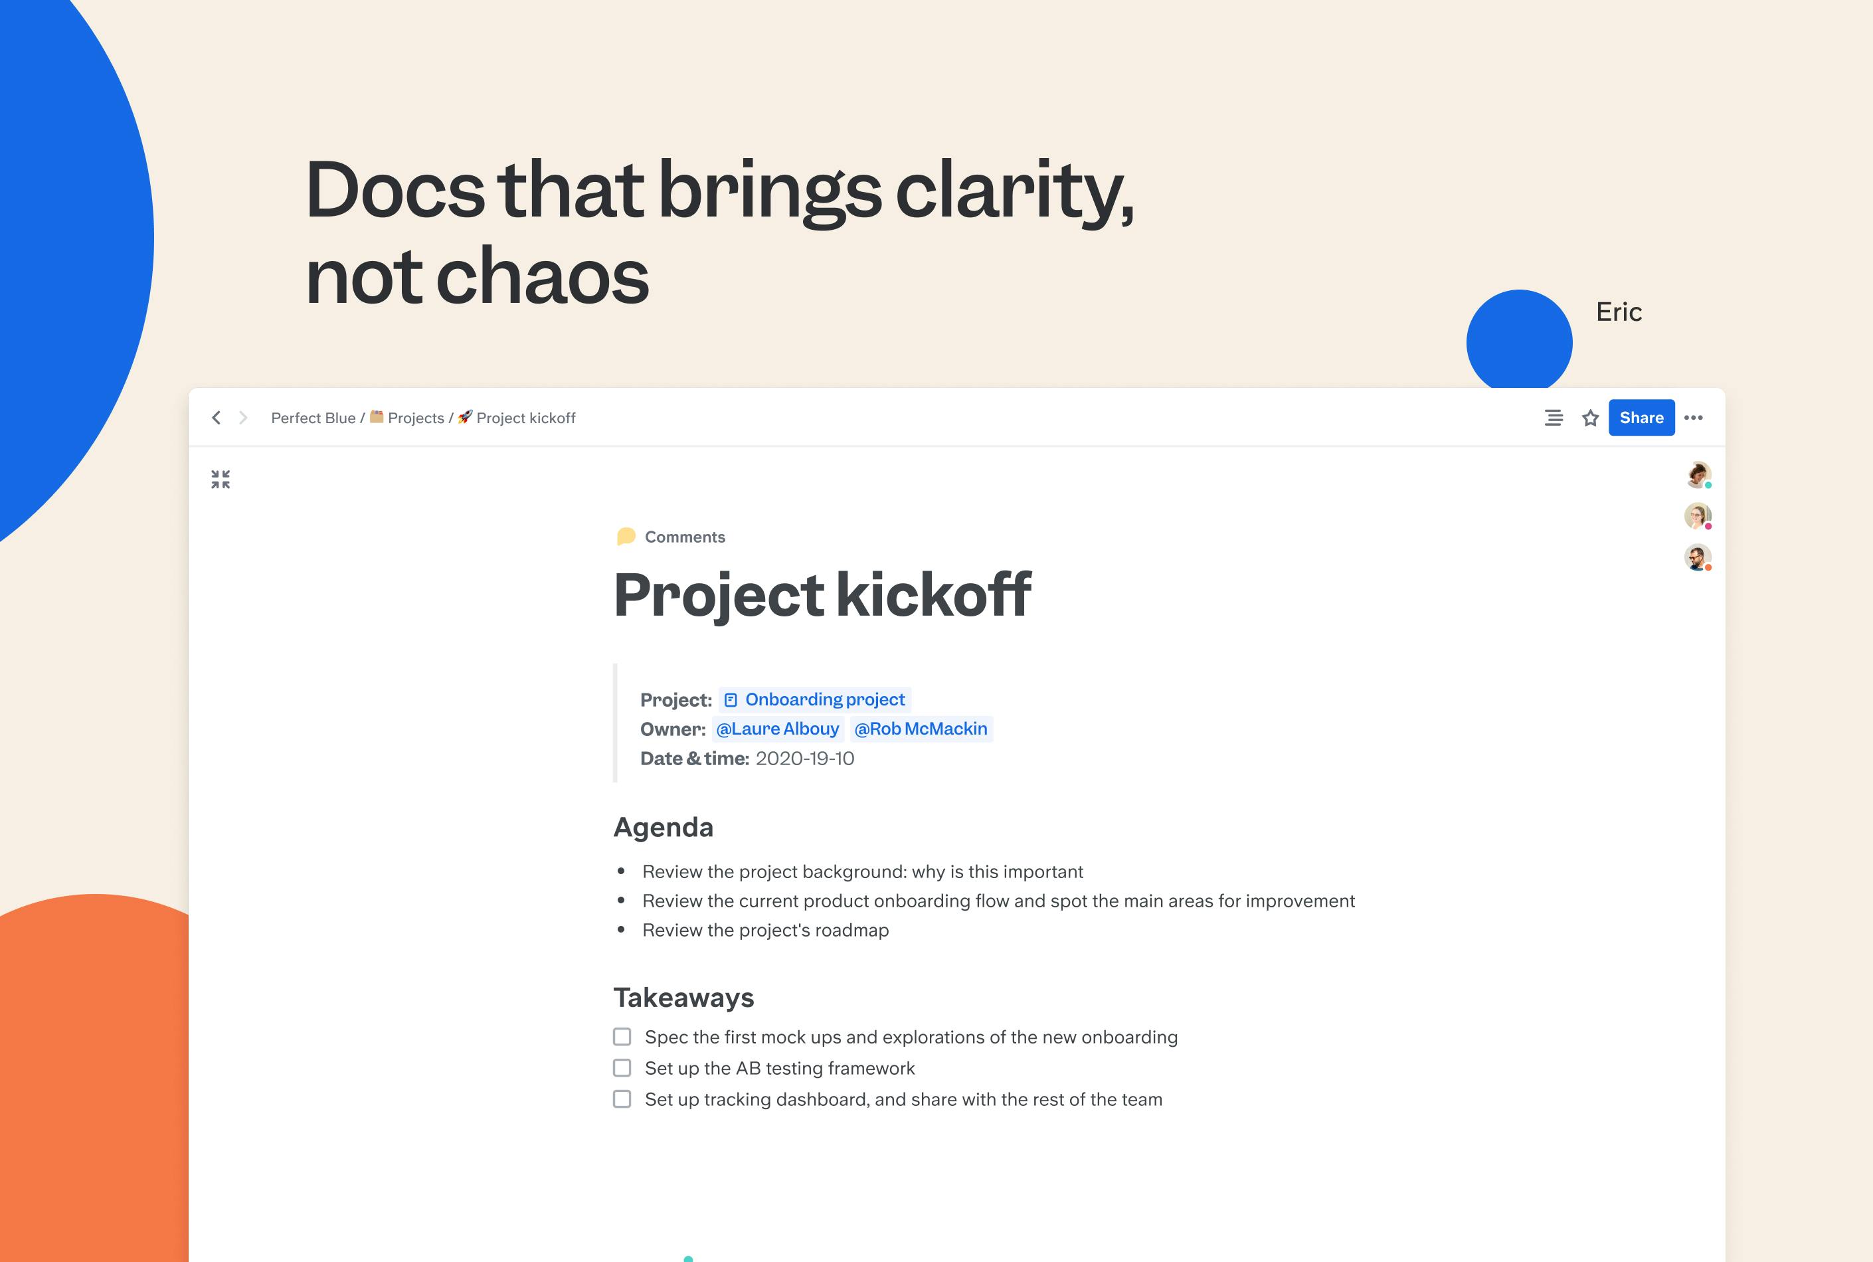
Task: Navigate to Perfect Blue in breadcrumb
Action: point(313,418)
